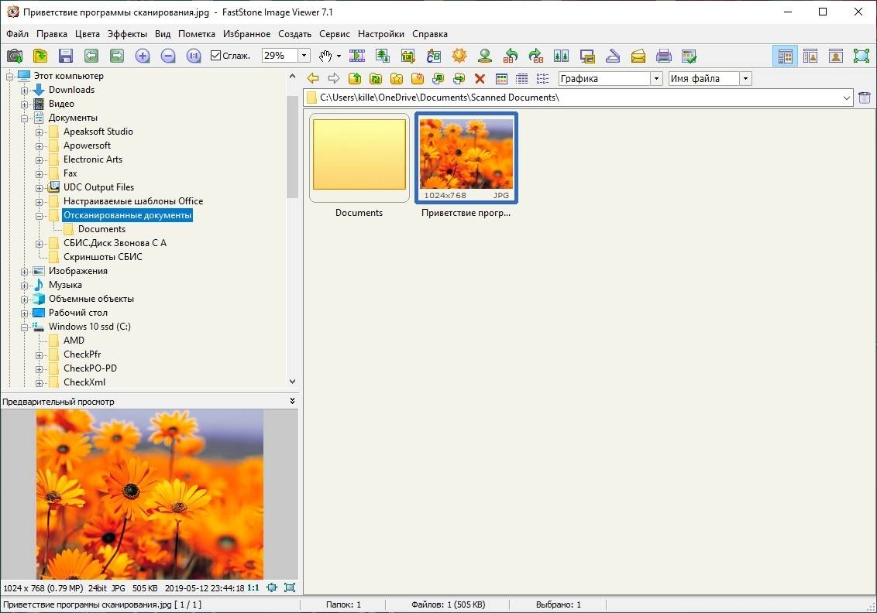The image size is (877, 613).
Task: Save the image with the floppy disk icon
Action: pos(66,56)
